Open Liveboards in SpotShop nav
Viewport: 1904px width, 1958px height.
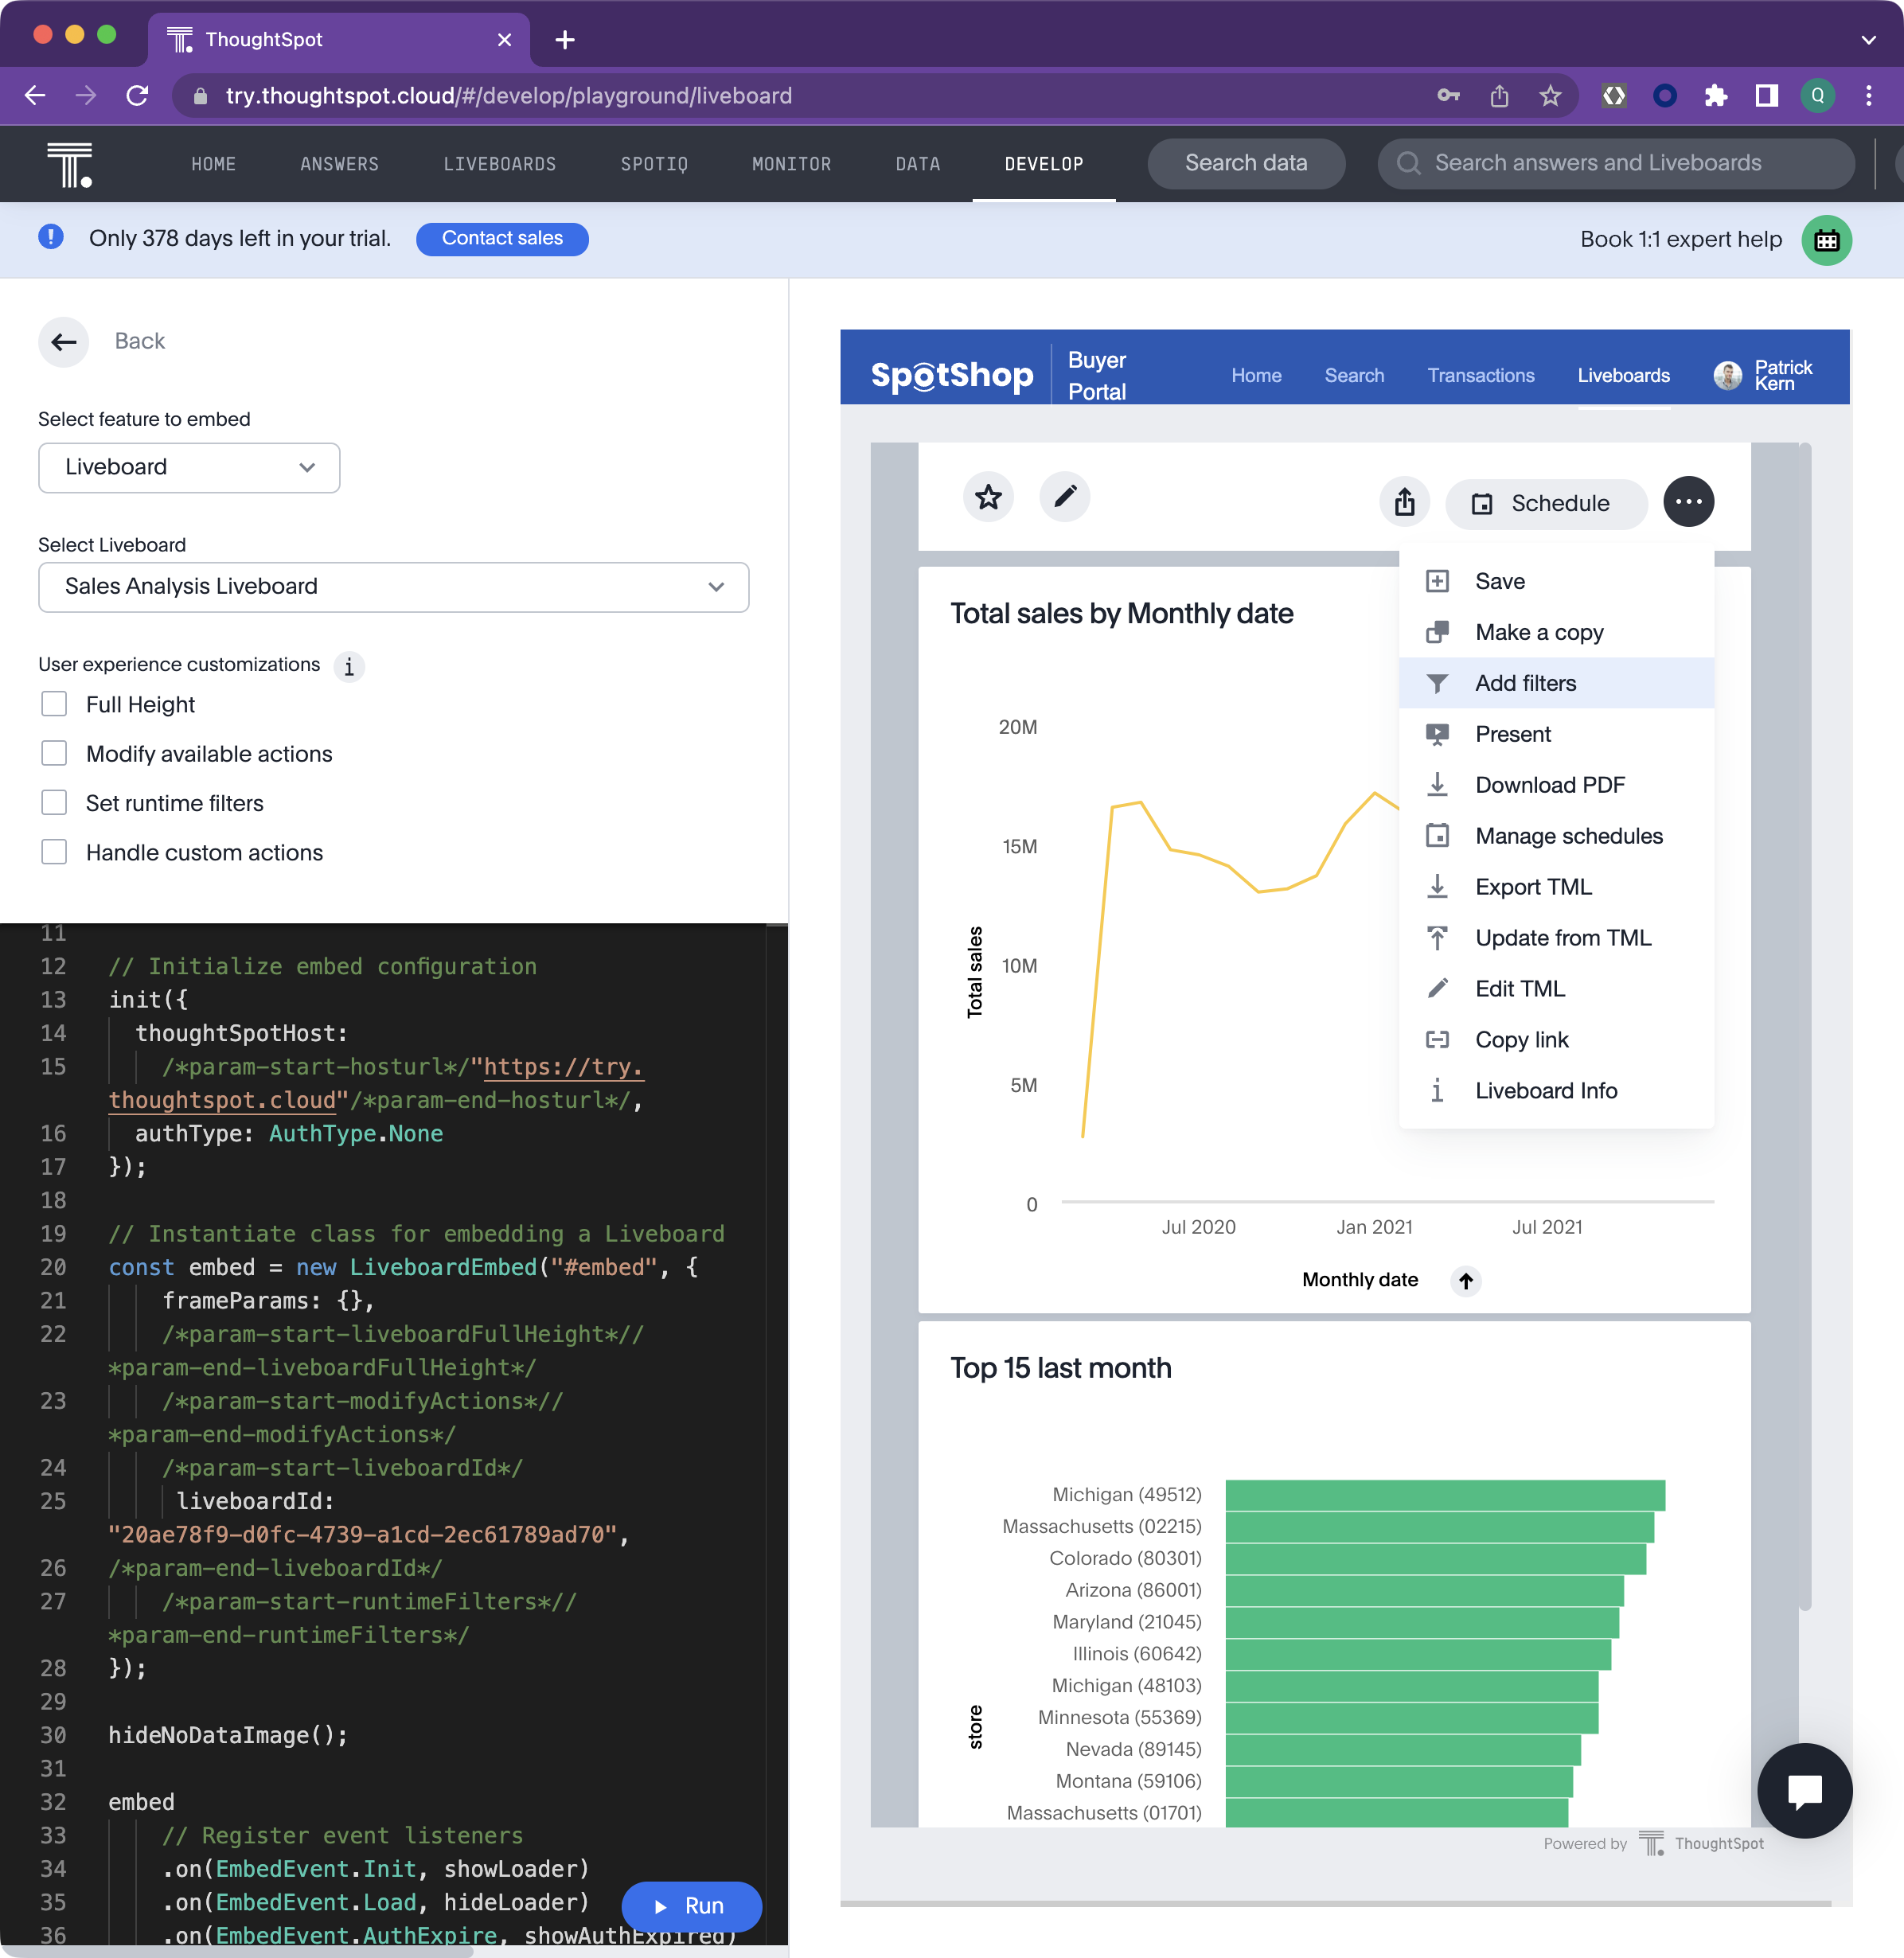(1623, 376)
